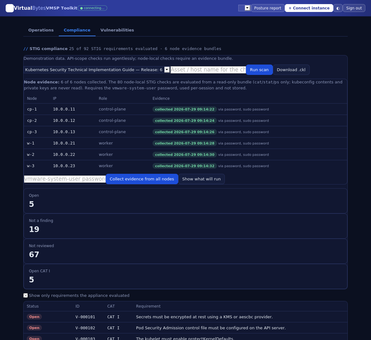Click requirement ID V-000102
The height and width of the screenshot is (340, 371).
tap(85, 328)
